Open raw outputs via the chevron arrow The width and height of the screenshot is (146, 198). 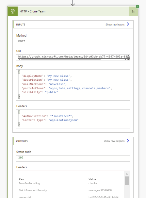tap(128, 141)
